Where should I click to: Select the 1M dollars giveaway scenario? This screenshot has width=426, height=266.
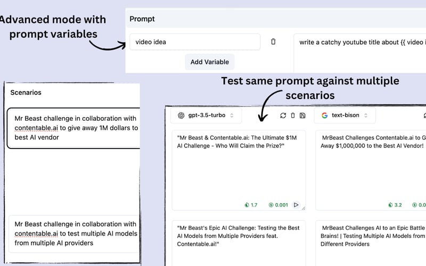pos(76,128)
